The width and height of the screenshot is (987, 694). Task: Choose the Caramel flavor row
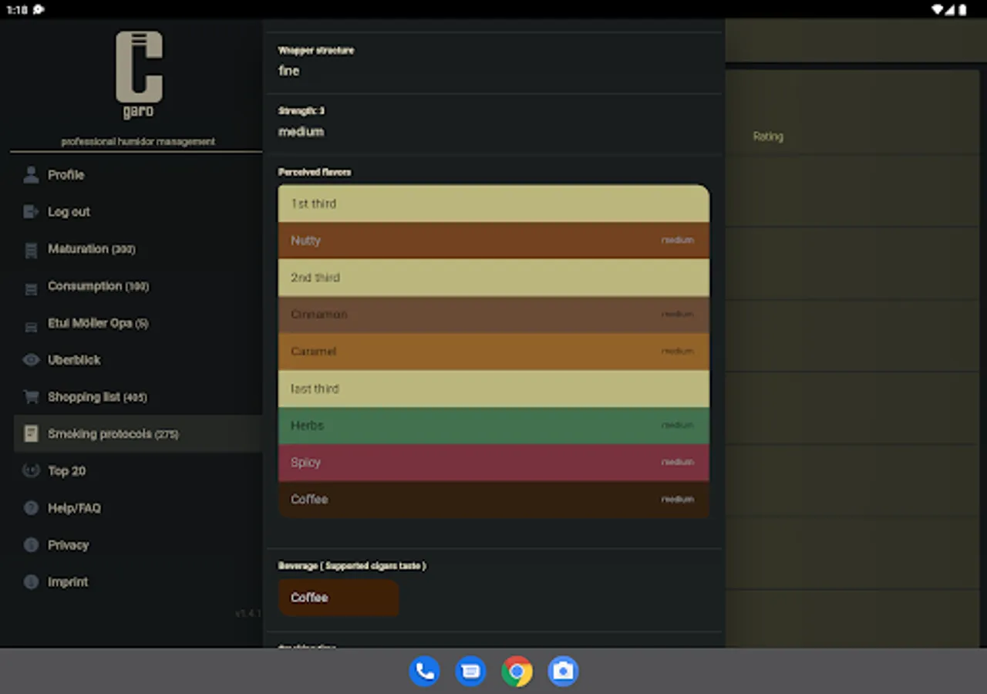(493, 352)
